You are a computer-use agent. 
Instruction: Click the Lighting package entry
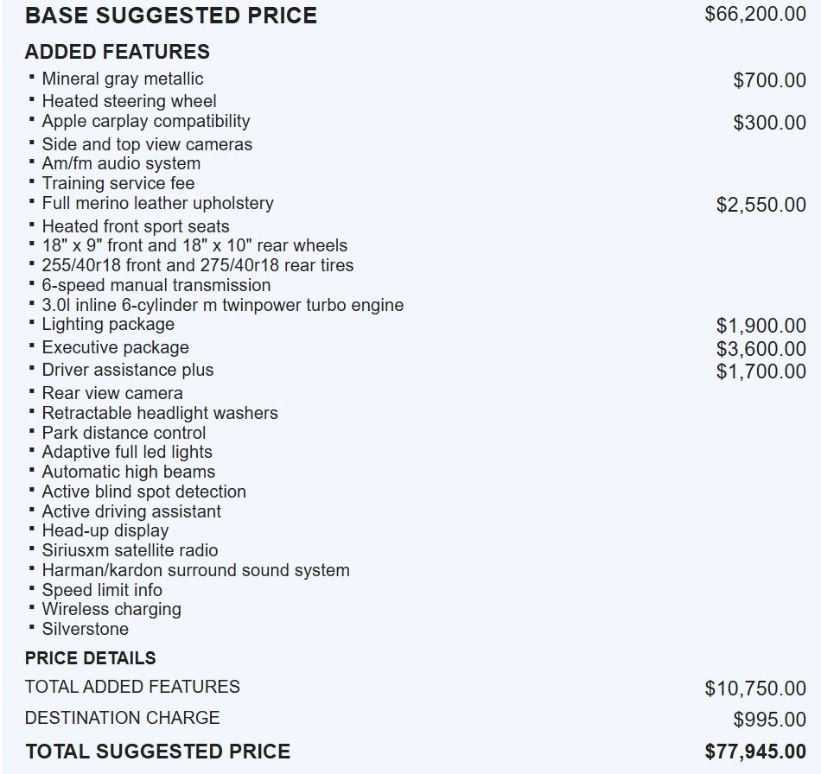point(108,324)
